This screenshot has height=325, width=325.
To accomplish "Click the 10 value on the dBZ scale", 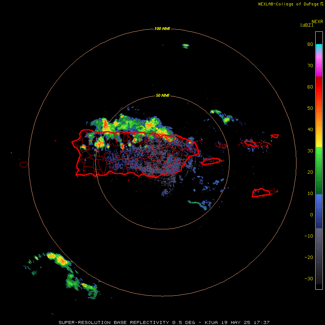I will [310, 194].
